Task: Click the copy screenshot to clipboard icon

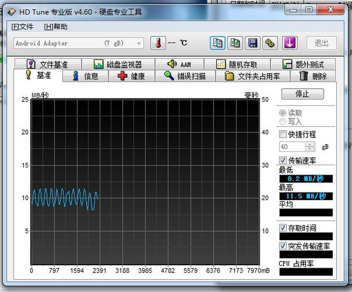Action: click(x=235, y=43)
